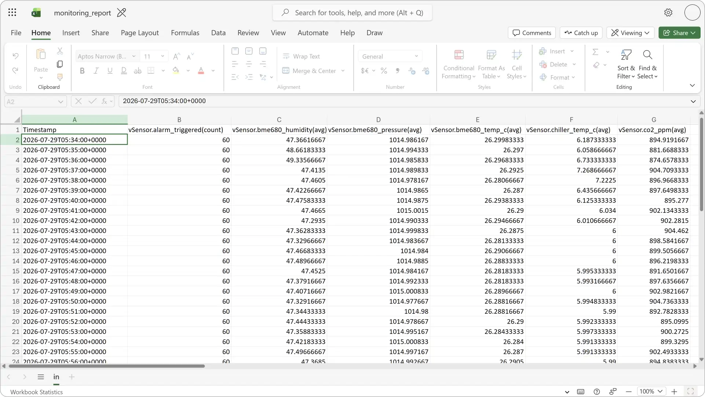Viewport: 705px width, 397px height.
Task: Switch to the Data tab
Action: click(x=218, y=33)
